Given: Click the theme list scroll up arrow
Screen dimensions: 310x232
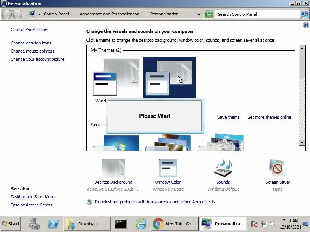Looking at the screenshot, I should tap(302, 48).
